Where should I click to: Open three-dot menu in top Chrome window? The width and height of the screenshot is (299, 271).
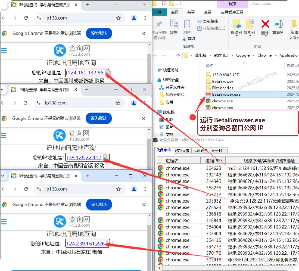(145, 18)
